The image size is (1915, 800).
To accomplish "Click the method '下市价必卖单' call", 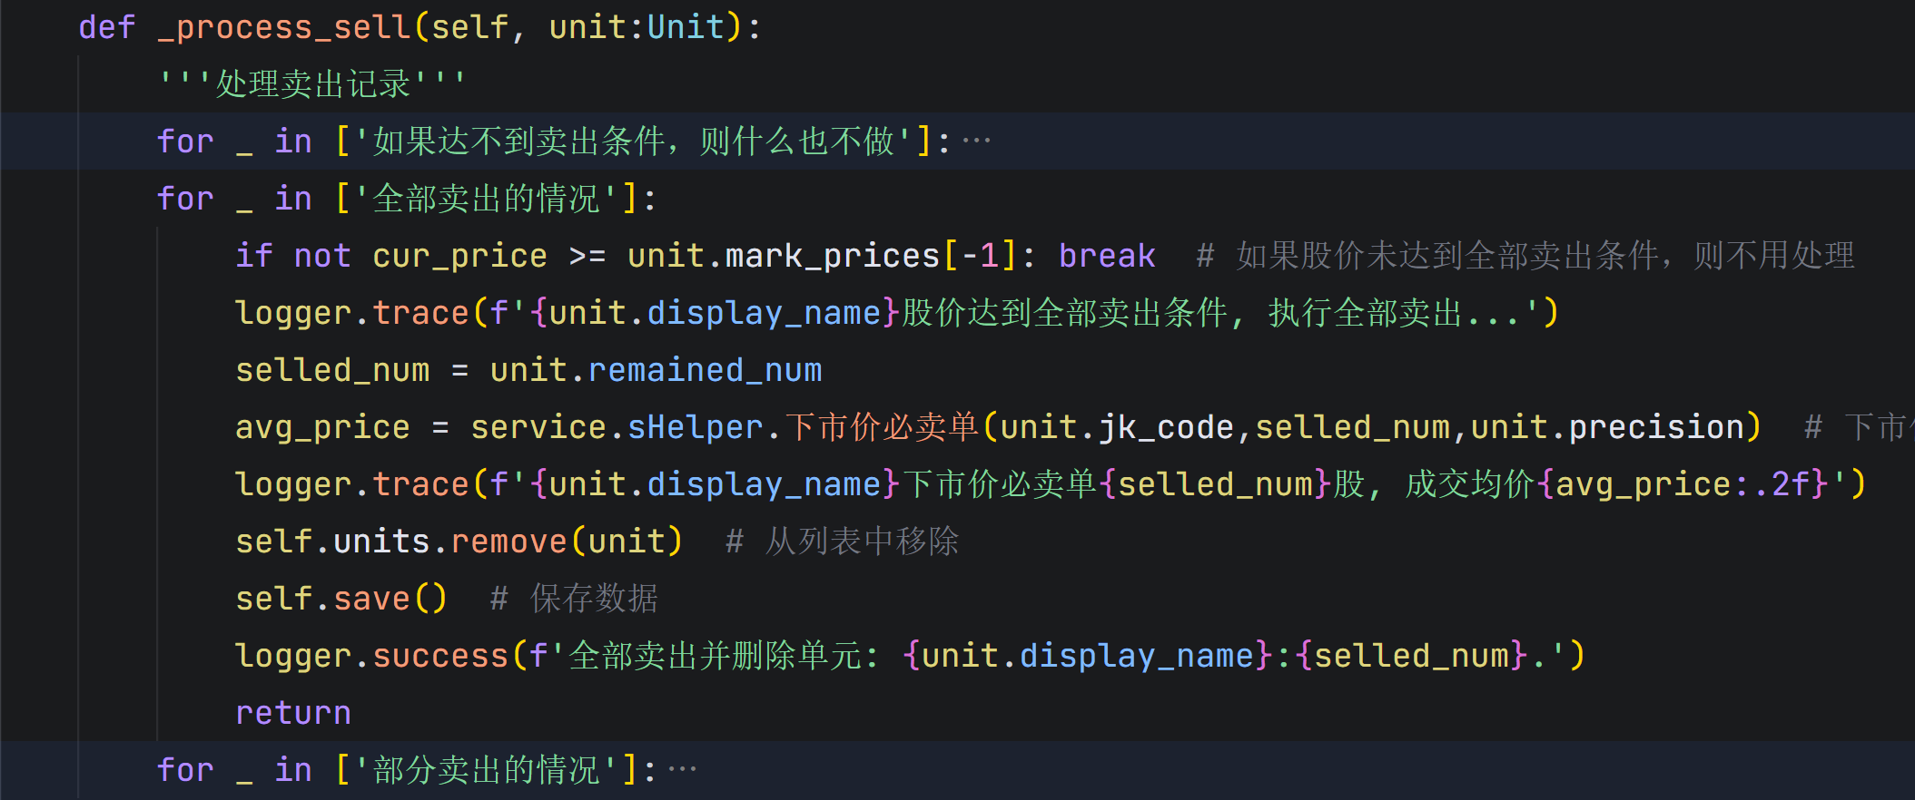I will pos(882,427).
